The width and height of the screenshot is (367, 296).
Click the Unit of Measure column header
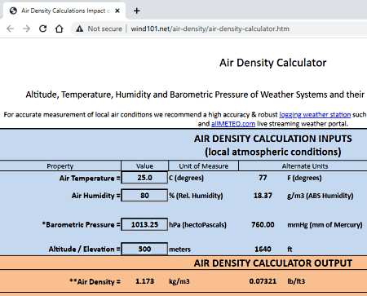pos(204,166)
